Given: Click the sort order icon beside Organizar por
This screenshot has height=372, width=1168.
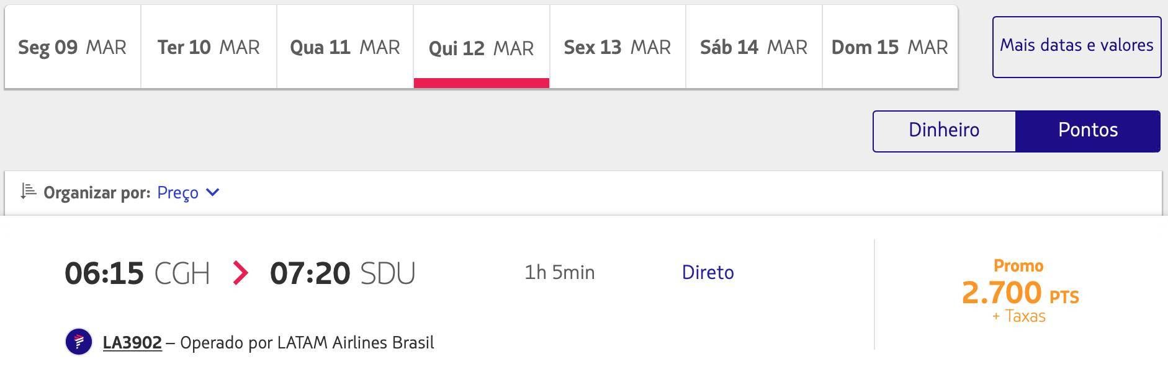Looking at the screenshot, I should coord(28,192).
